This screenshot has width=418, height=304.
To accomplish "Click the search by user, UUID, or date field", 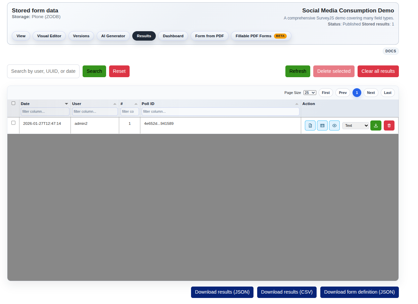I will [43, 71].
